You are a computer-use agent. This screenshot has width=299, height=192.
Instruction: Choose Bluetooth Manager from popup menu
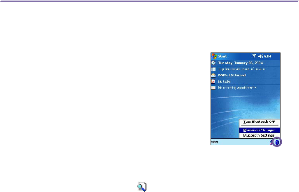point(260,130)
